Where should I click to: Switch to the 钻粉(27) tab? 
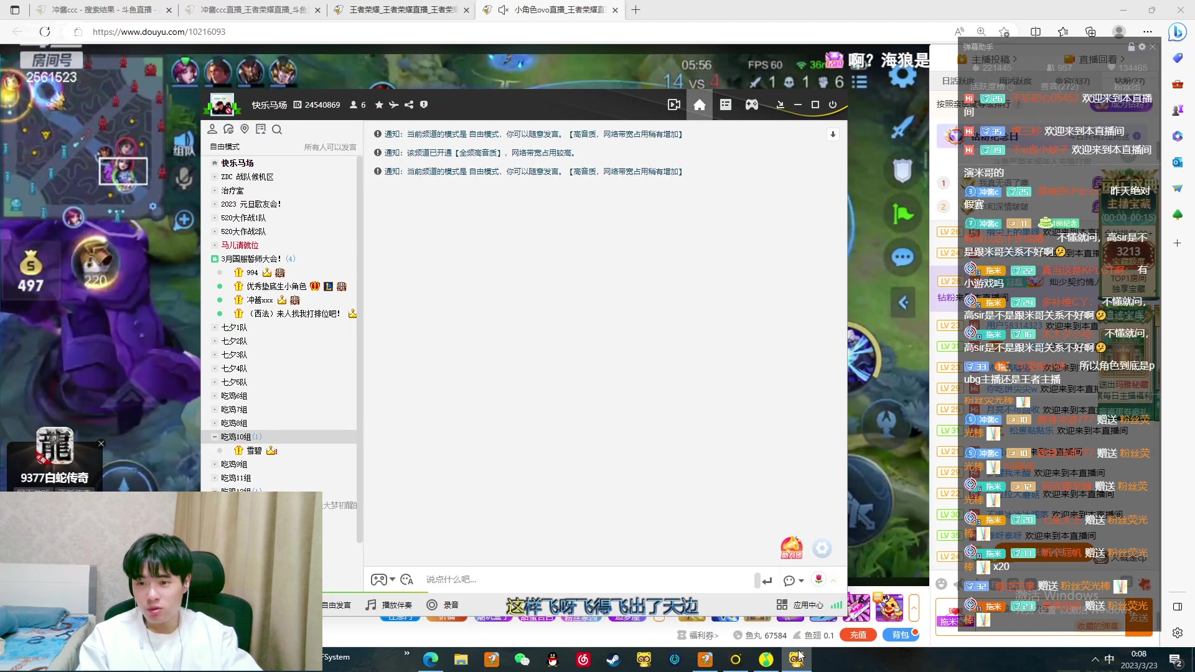pos(1130,81)
